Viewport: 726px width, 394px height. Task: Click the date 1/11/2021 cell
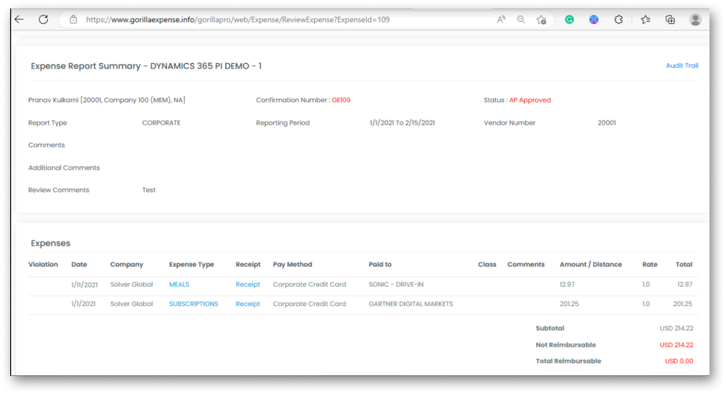[85, 284]
